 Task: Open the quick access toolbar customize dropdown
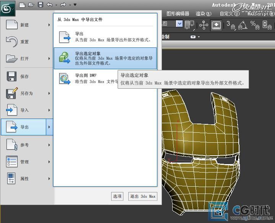[75, 5]
